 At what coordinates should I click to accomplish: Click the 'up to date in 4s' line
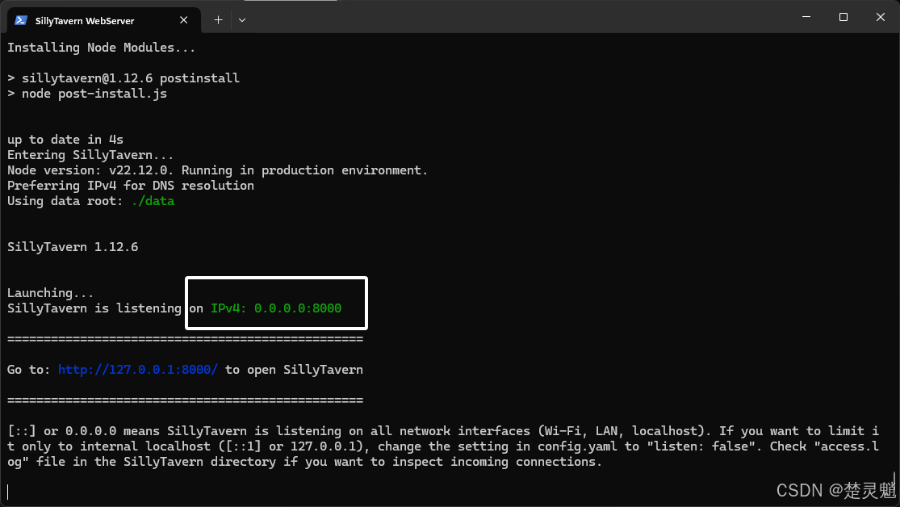(65, 140)
